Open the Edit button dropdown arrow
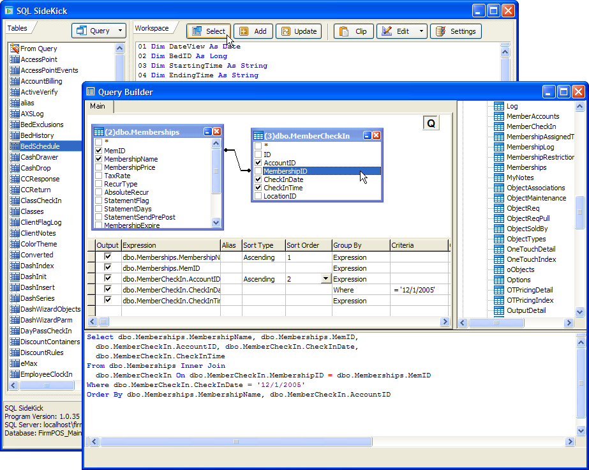This screenshot has height=470, width=589. click(421, 31)
